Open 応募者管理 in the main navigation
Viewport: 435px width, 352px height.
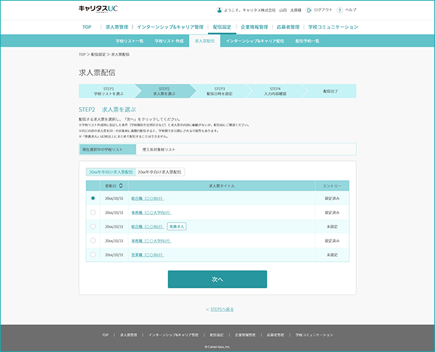288,27
